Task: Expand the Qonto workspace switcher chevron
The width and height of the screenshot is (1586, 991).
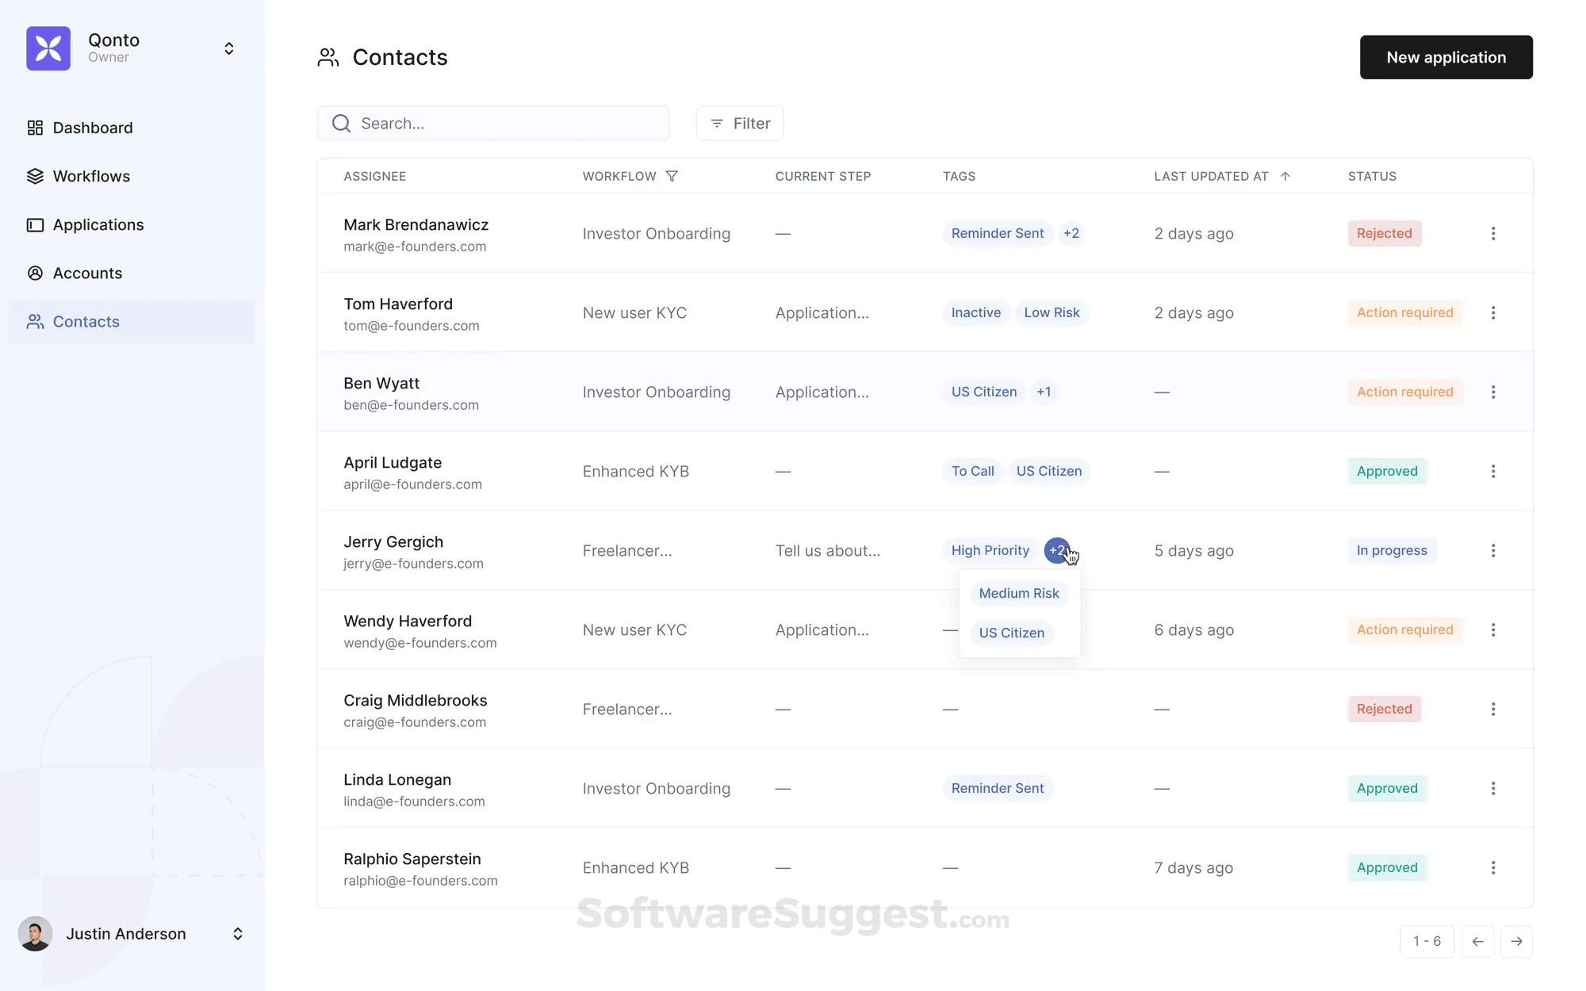Action: 229,48
